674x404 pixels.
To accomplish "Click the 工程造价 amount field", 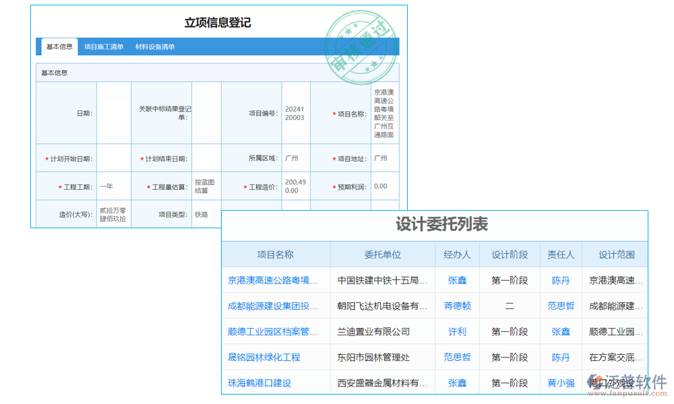I will click(x=295, y=186).
